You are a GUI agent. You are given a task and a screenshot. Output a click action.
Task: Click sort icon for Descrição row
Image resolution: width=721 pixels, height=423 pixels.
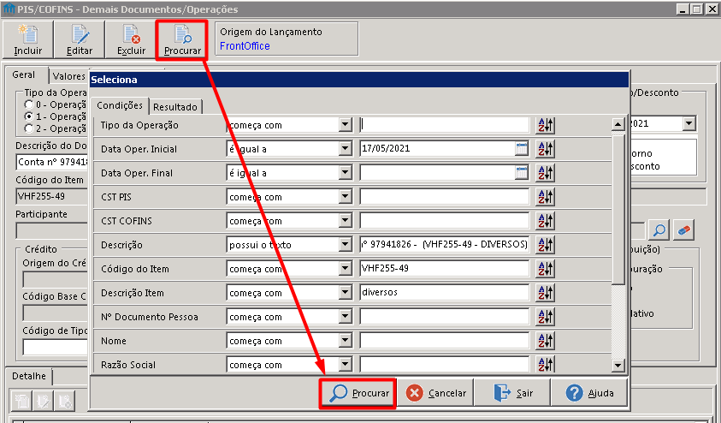(546, 244)
